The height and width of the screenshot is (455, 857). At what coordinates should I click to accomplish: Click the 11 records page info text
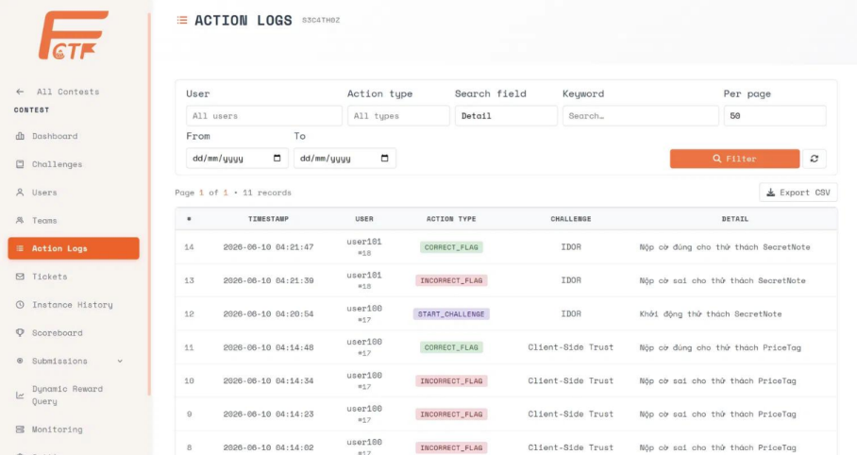267,193
